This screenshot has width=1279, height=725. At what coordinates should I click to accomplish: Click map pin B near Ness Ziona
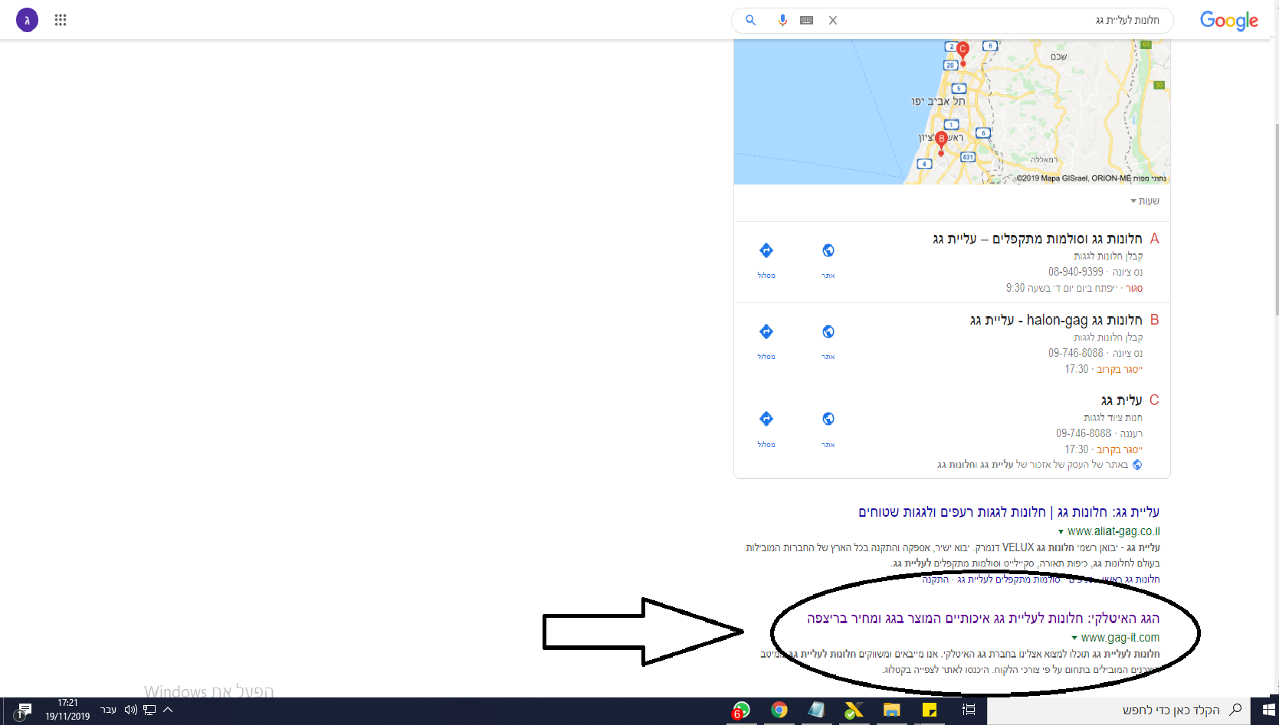click(941, 142)
